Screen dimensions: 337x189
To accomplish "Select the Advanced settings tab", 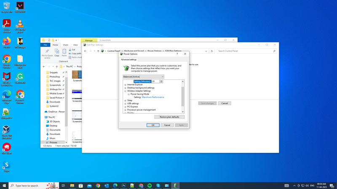I will [128, 60].
